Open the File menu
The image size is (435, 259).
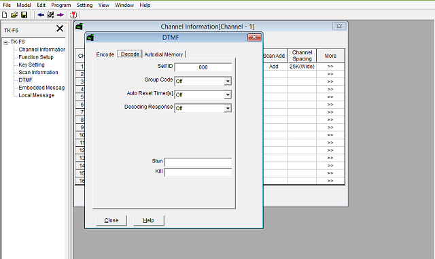point(7,5)
